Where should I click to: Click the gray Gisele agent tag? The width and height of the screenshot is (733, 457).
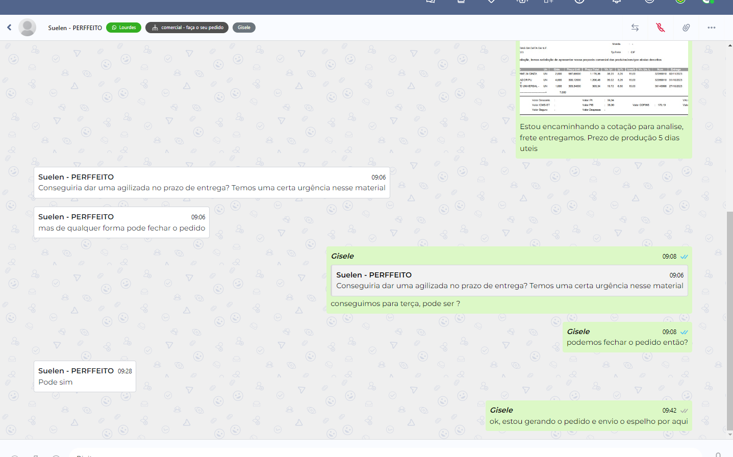244,28
